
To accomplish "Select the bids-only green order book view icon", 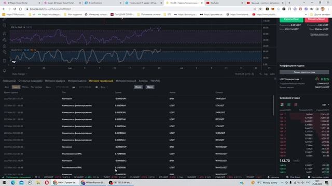I will (289, 105).
